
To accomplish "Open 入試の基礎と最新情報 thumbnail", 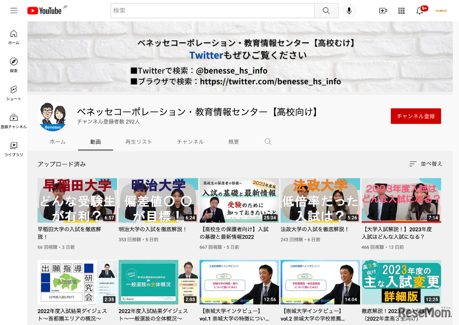I will 239,200.
